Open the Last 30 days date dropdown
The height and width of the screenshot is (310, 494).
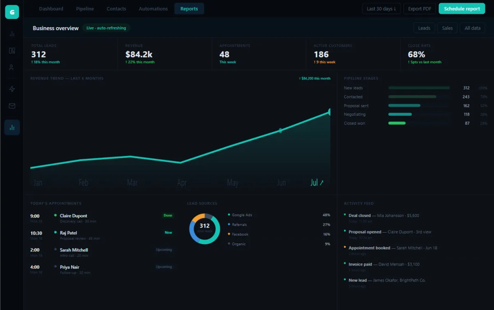[381, 9]
